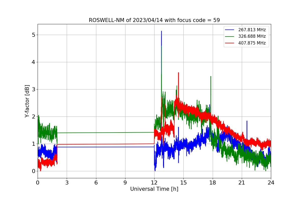Click y-axis tick label 5

click(34, 35)
